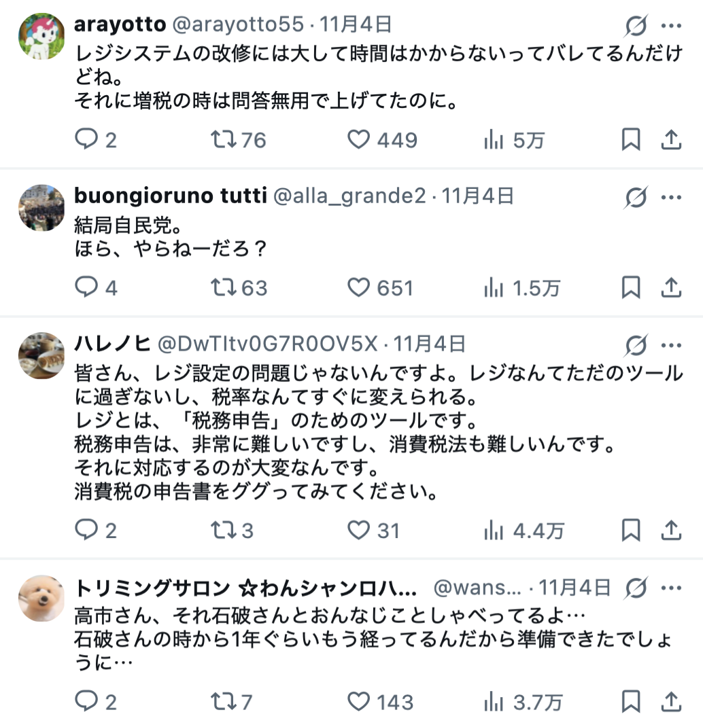Open @arayotto55 profile handle link
This screenshot has height=727, width=703.
pos(238,25)
